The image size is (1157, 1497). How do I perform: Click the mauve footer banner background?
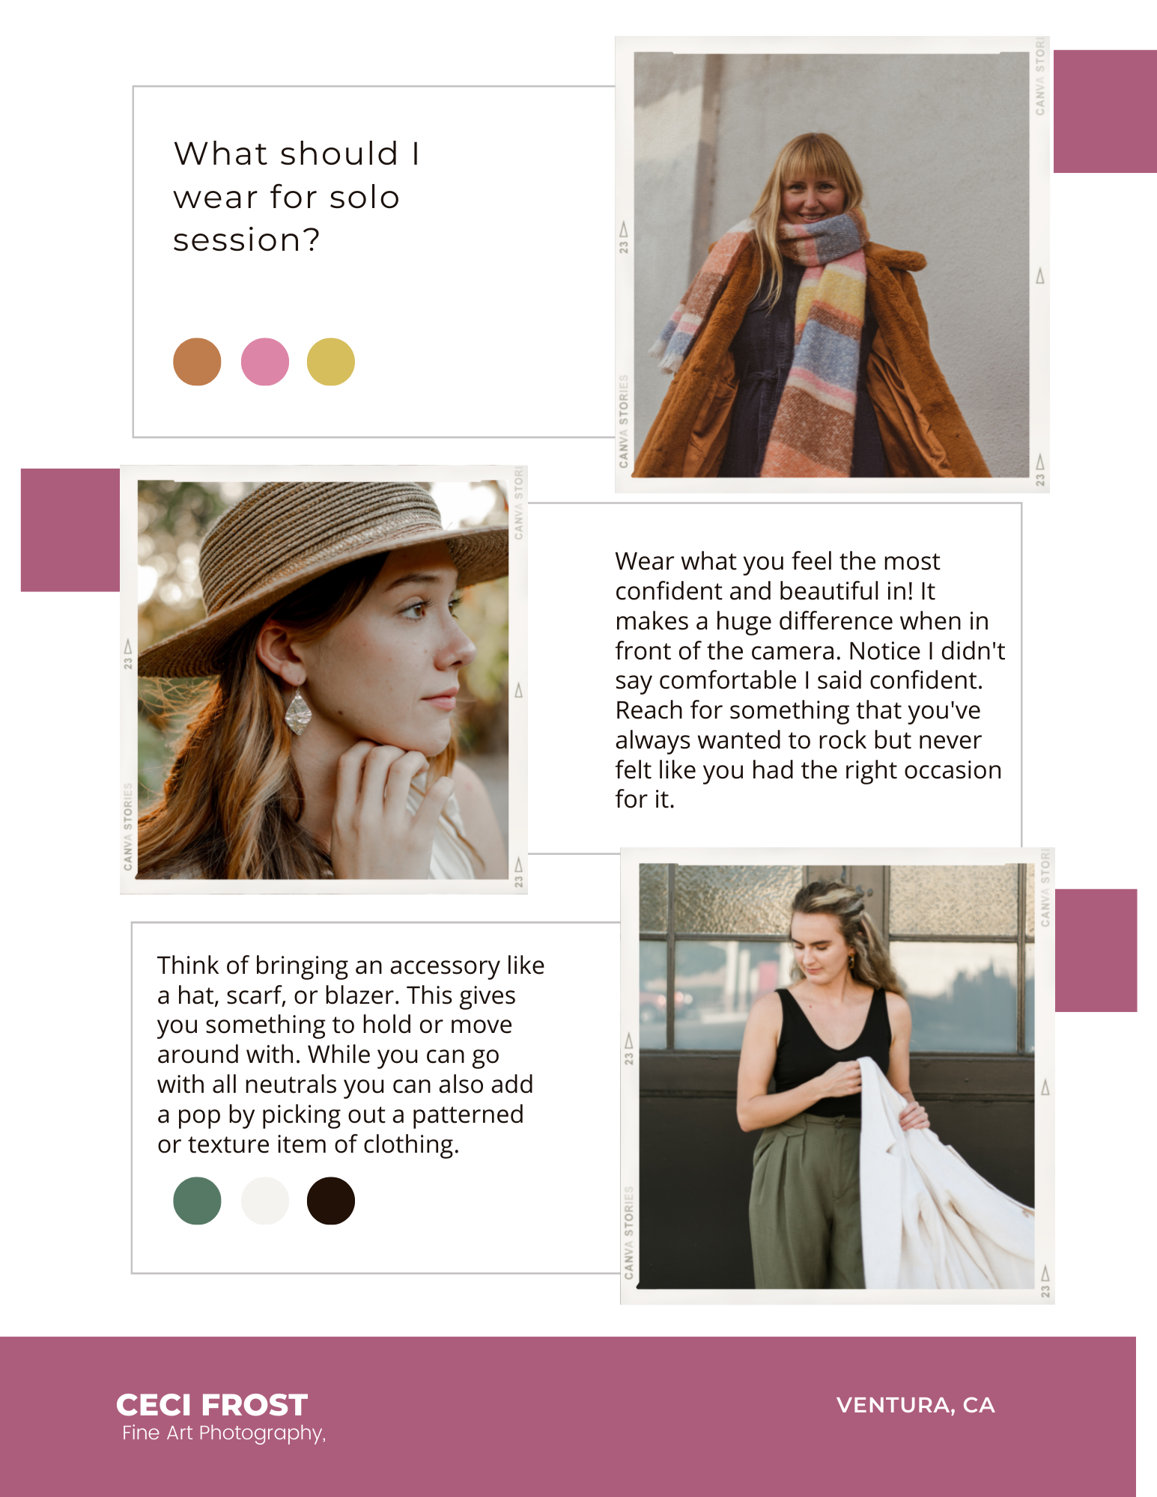pyautogui.click(x=568, y=1417)
